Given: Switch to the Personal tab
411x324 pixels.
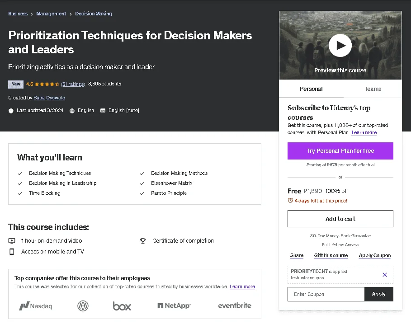Looking at the screenshot, I should tap(311, 89).
